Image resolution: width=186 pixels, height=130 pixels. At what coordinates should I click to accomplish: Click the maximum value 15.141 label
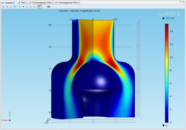click(x=168, y=18)
